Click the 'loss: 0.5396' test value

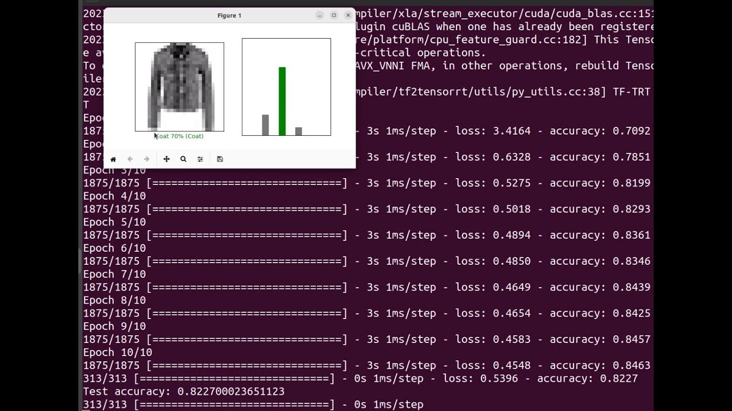coord(480,378)
